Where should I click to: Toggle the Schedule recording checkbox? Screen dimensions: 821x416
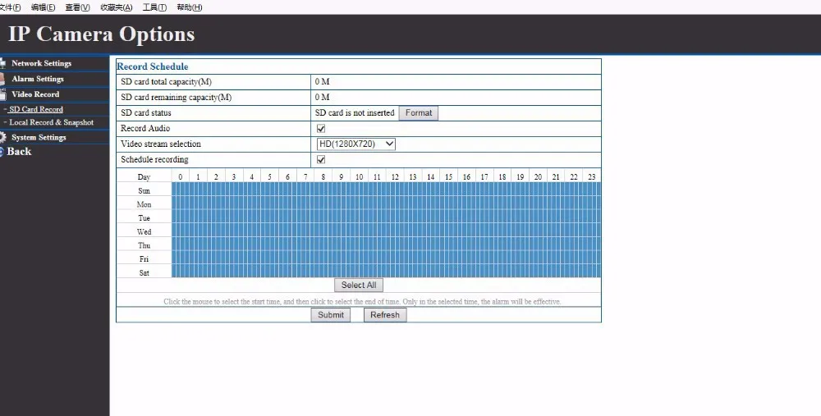[x=321, y=160]
